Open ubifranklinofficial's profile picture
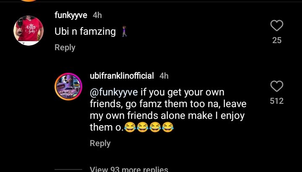302x172 pixels. coord(68,88)
